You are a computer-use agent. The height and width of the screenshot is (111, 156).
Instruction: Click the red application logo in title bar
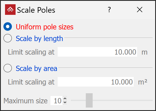click(10, 10)
